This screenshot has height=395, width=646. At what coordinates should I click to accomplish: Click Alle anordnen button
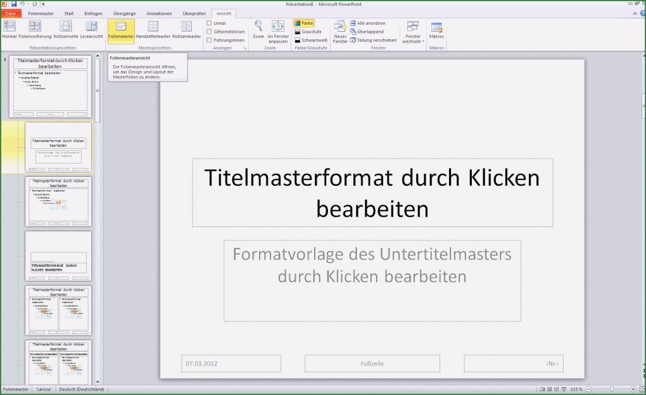tap(367, 23)
